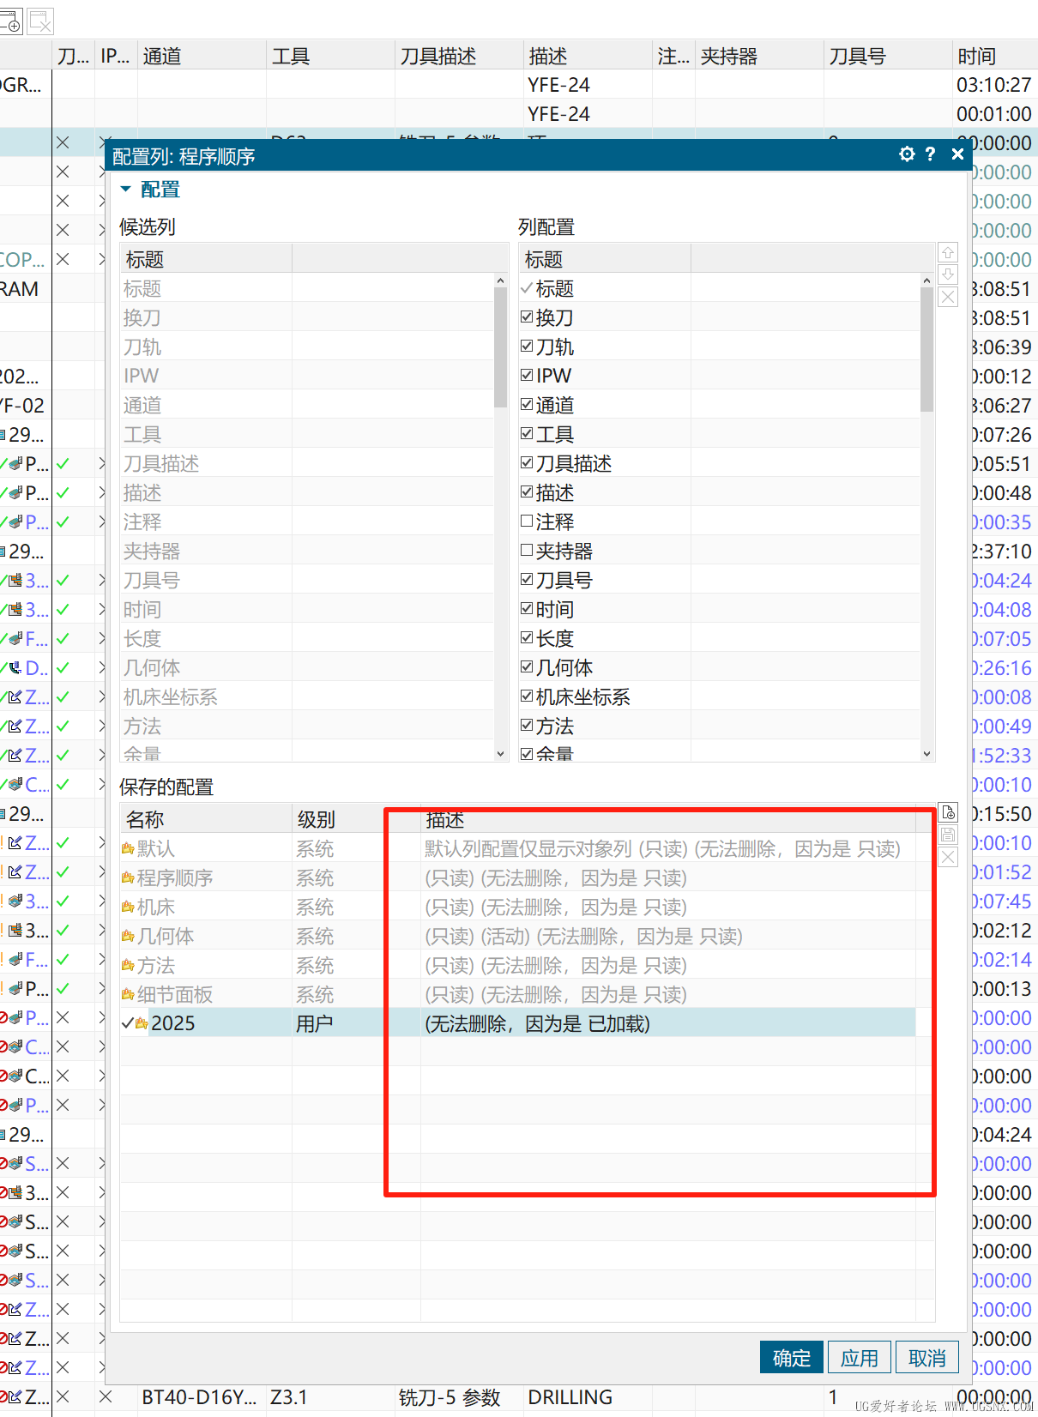Click 名称 header in saved configurations

[x=206, y=819]
